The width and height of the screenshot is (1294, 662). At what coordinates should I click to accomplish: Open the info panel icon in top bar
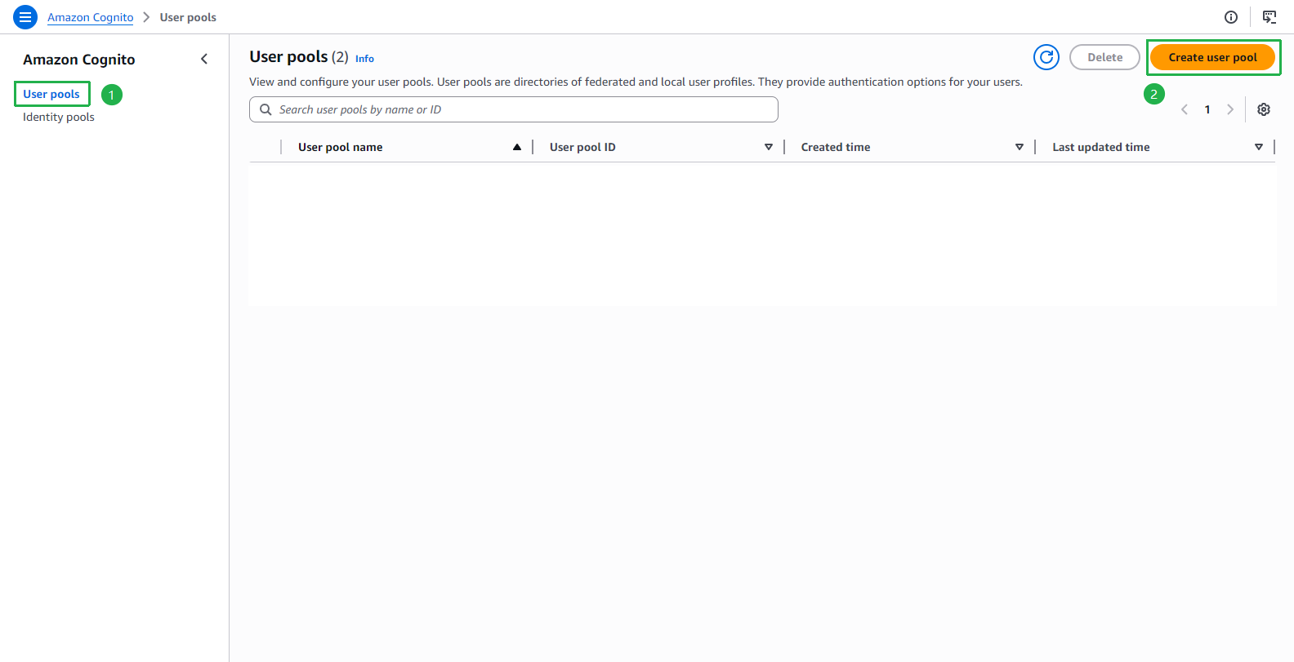(x=1231, y=17)
